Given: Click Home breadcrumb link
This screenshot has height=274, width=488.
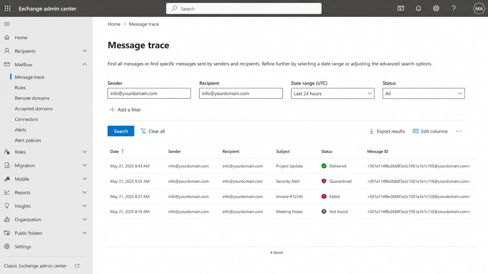Looking at the screenshot, I should tap(114, 24).
